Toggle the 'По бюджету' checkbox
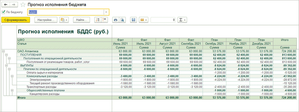The height and width of the screenshot is (112, 299). click(x=3, y=12)
